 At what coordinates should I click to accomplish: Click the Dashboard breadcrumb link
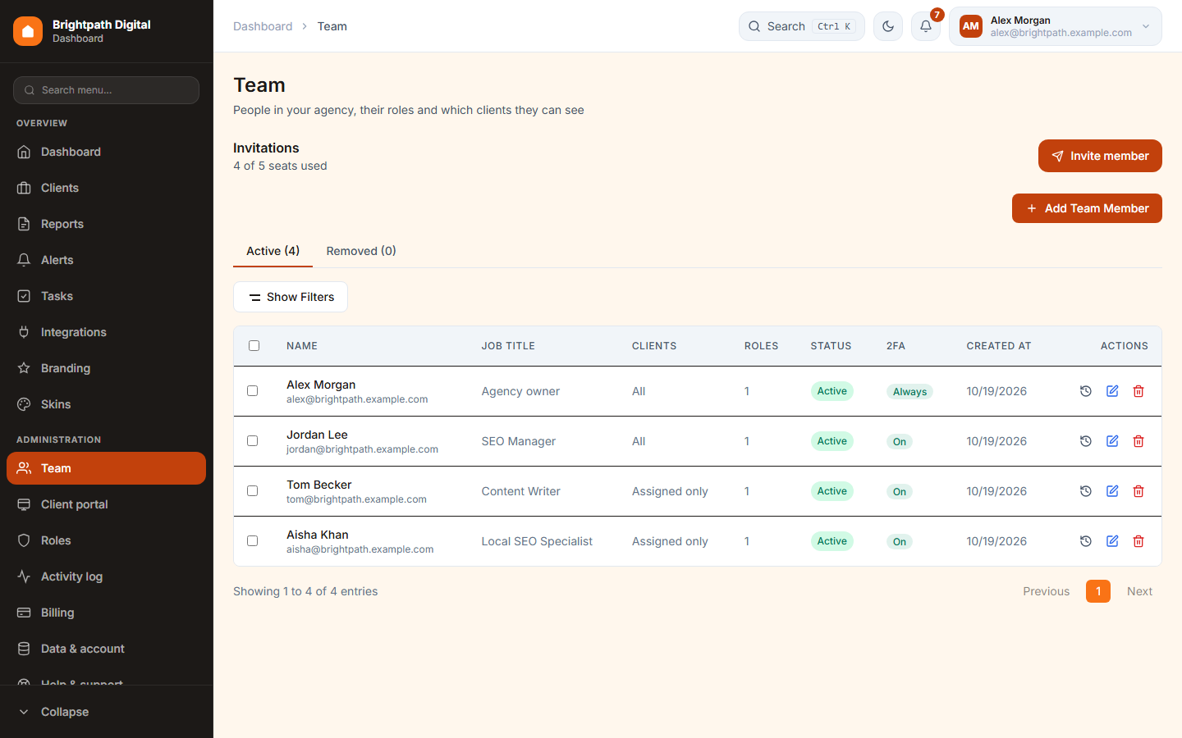[263, 26]
